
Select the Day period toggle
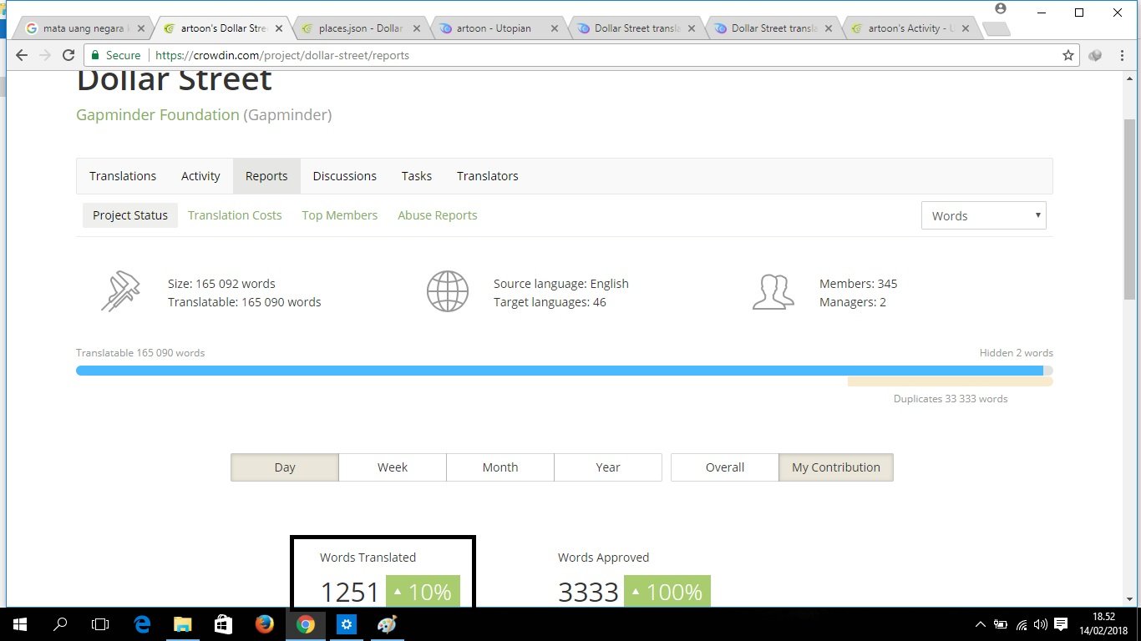285,467
